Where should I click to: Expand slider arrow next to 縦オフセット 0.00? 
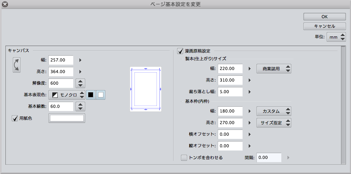[249, 146]
